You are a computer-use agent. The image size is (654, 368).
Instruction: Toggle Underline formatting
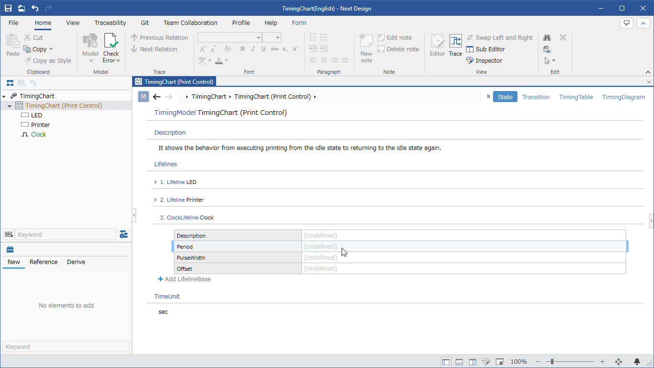[264, 49]
